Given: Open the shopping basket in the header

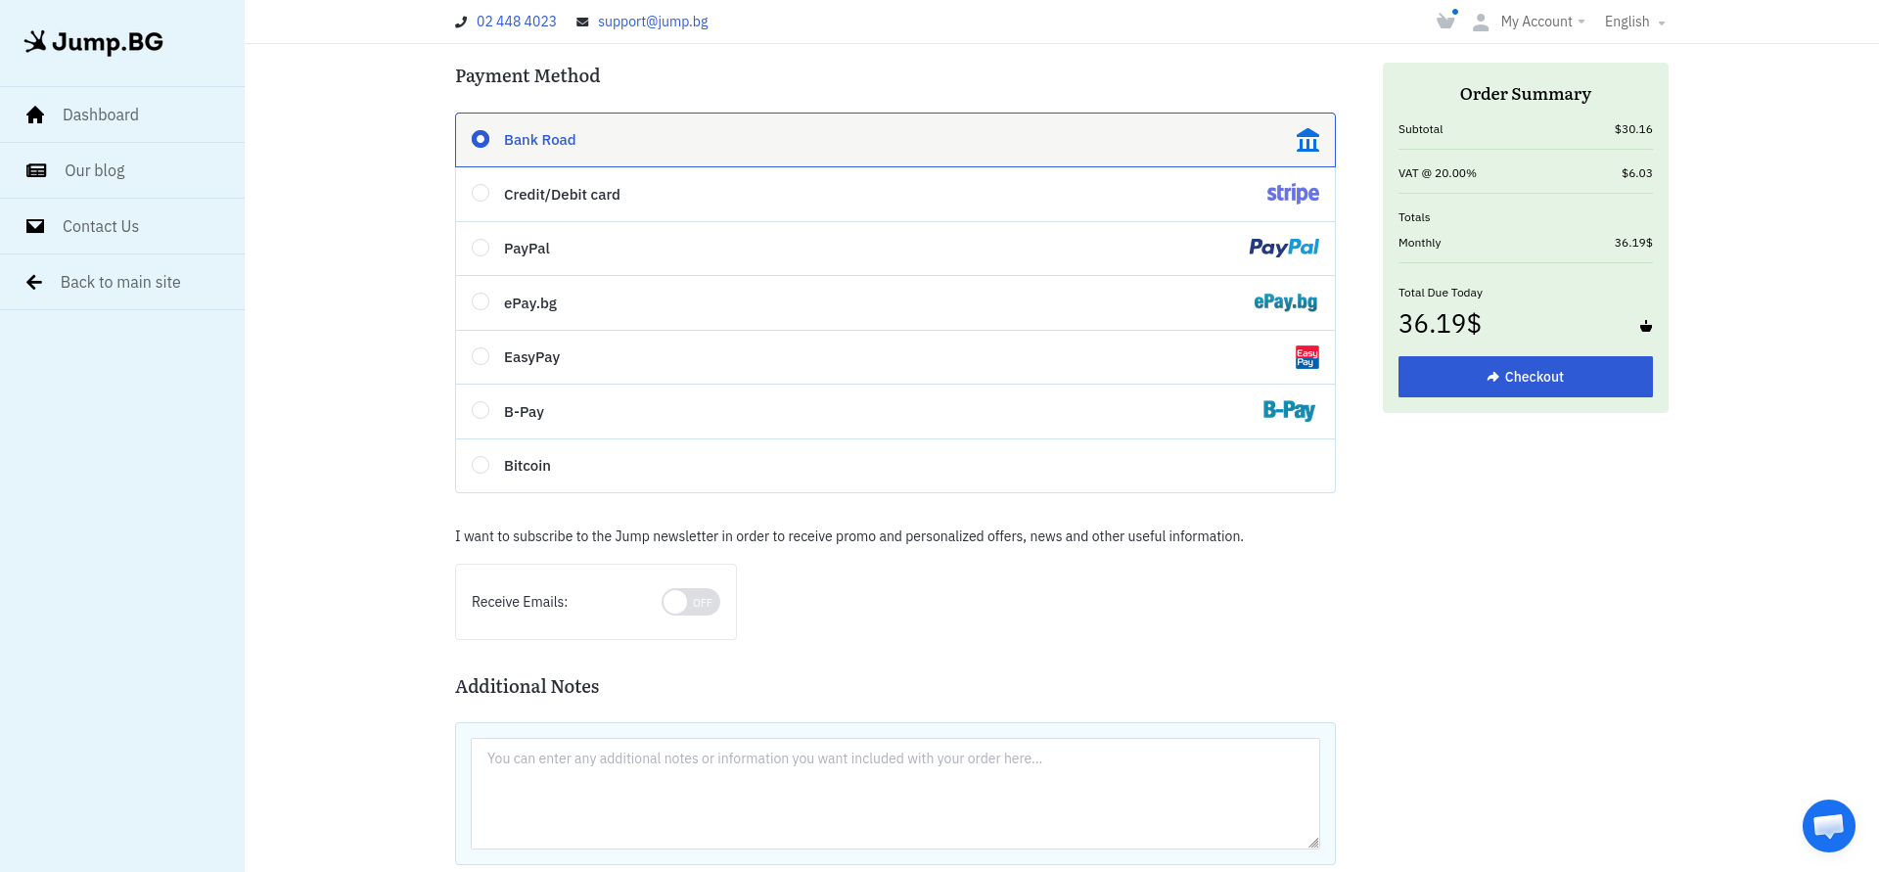Looking at the screenshot, I should coord(1445,21).
